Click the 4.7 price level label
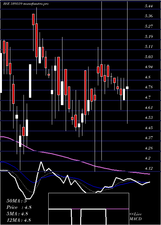161x225 pixels. [x=148, y=97]
